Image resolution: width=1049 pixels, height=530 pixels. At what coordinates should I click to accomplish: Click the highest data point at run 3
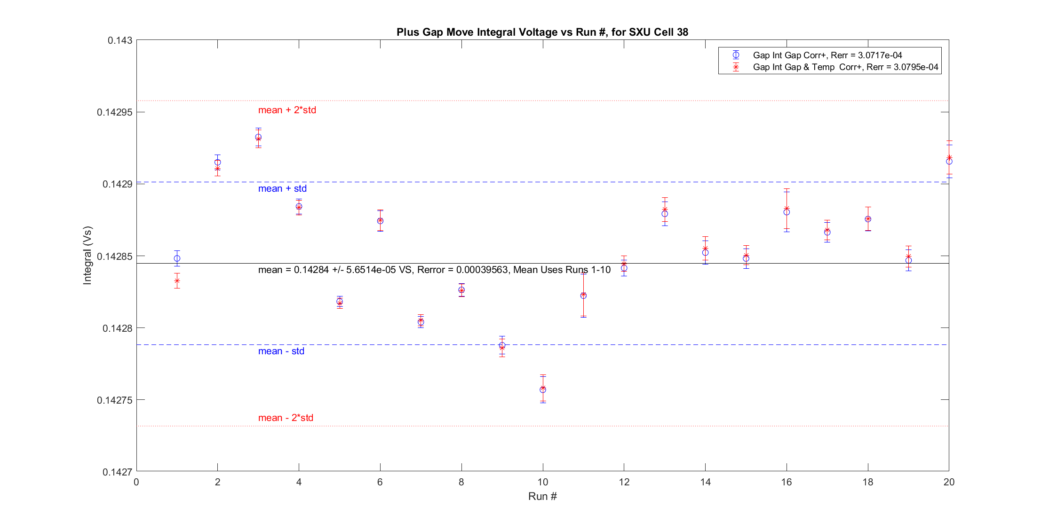258,137
